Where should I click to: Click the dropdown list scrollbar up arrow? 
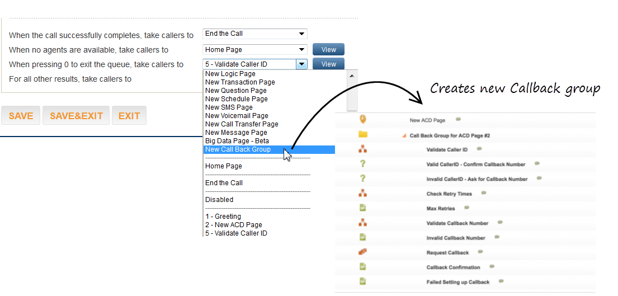(x=352, y=76)
